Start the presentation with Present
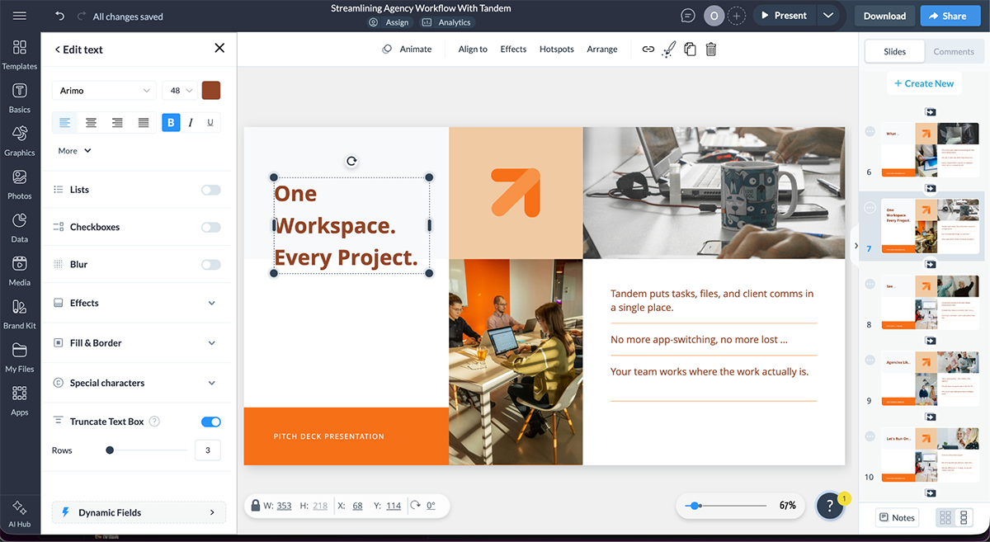Viewport: 990px width, 542px height. point(783,16)
